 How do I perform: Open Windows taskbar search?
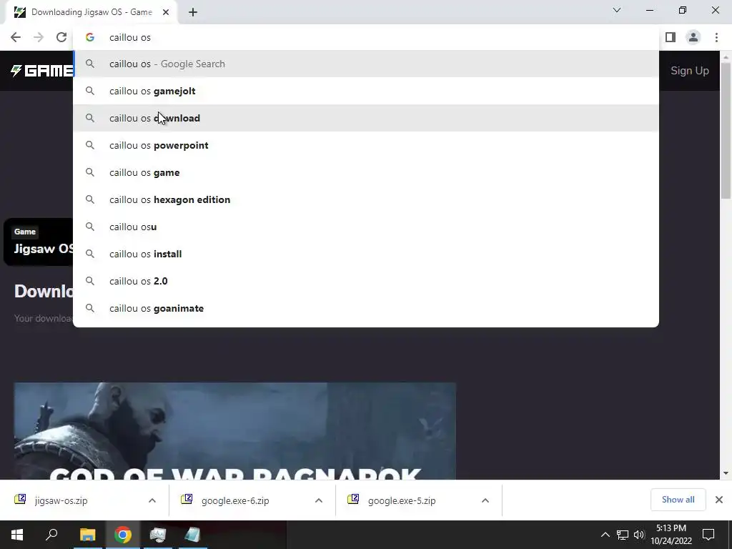coord(51,535)
